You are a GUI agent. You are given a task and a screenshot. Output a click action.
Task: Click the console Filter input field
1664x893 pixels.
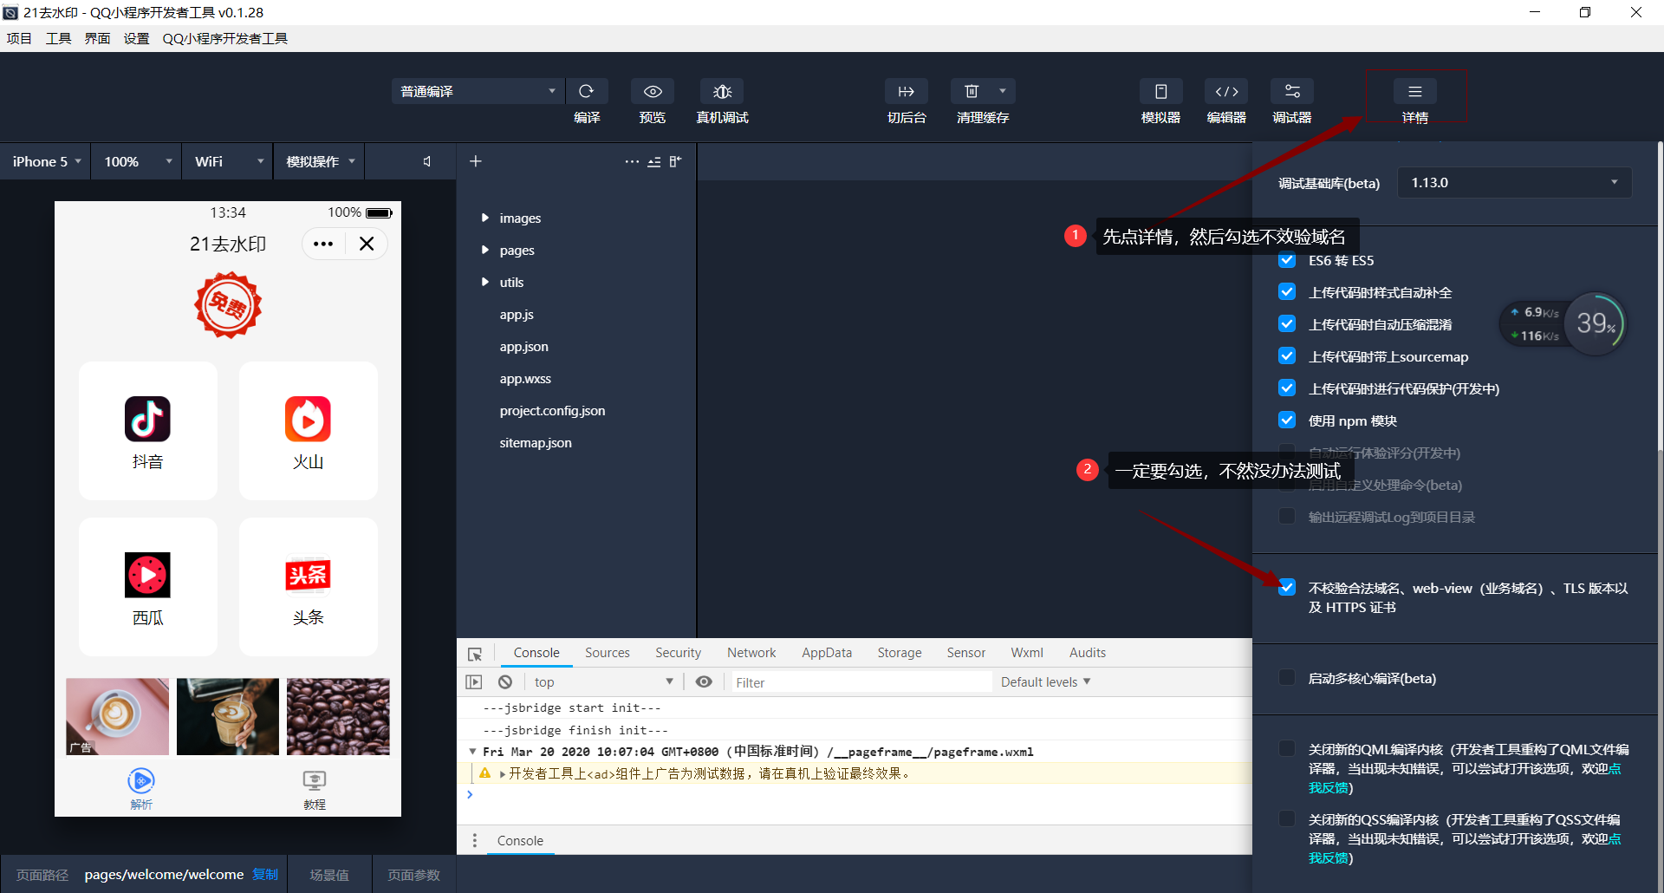(858, 682)
